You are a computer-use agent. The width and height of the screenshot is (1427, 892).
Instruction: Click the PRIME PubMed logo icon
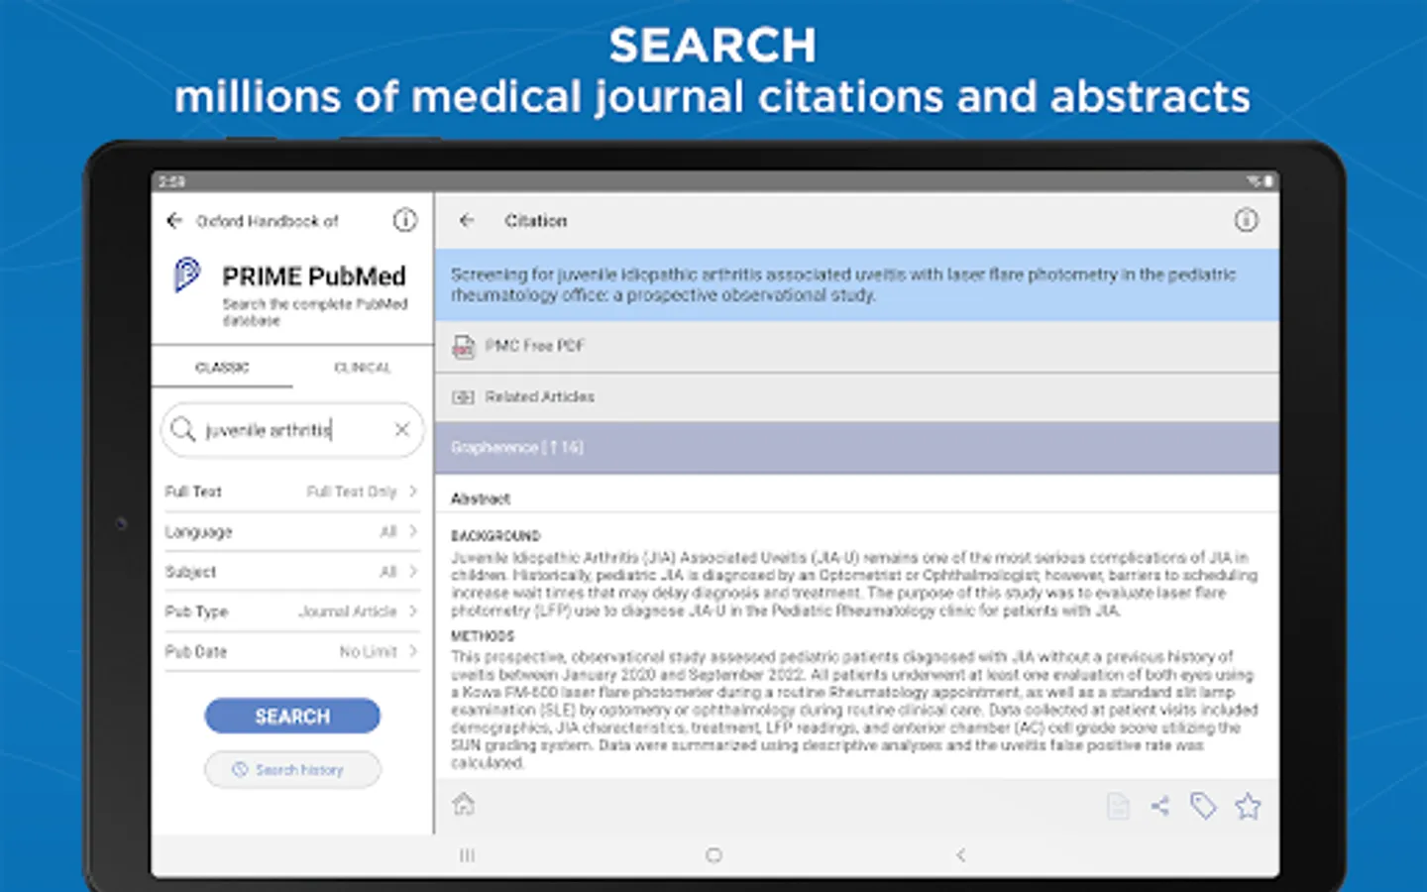pos(186,275)
